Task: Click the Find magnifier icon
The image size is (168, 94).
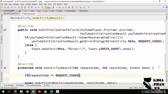Action: (29, 7)
